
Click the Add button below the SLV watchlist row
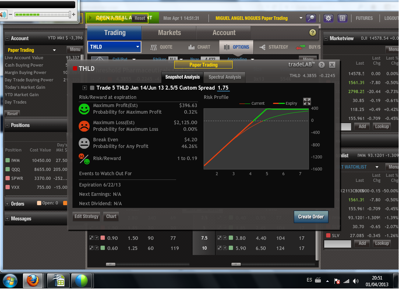[362, 243]
